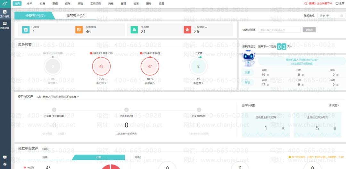Follow the 去缴费 link
Image resolution: width=346 pixels, height=169 pixels.
point(198,83)
